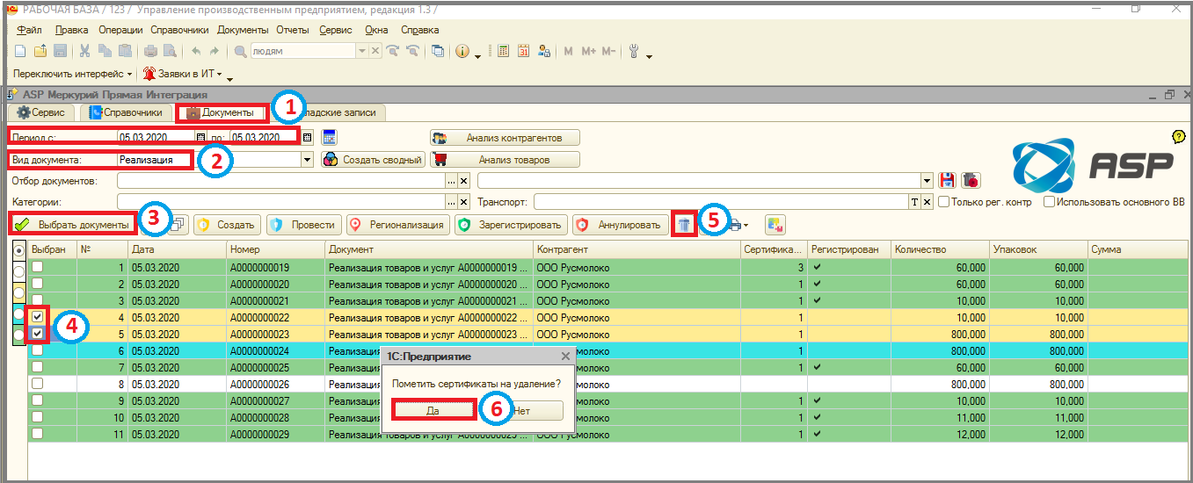Click the Cut scissors icon
The width and height of the screenshot is (1193, 483).
point(85,51)
